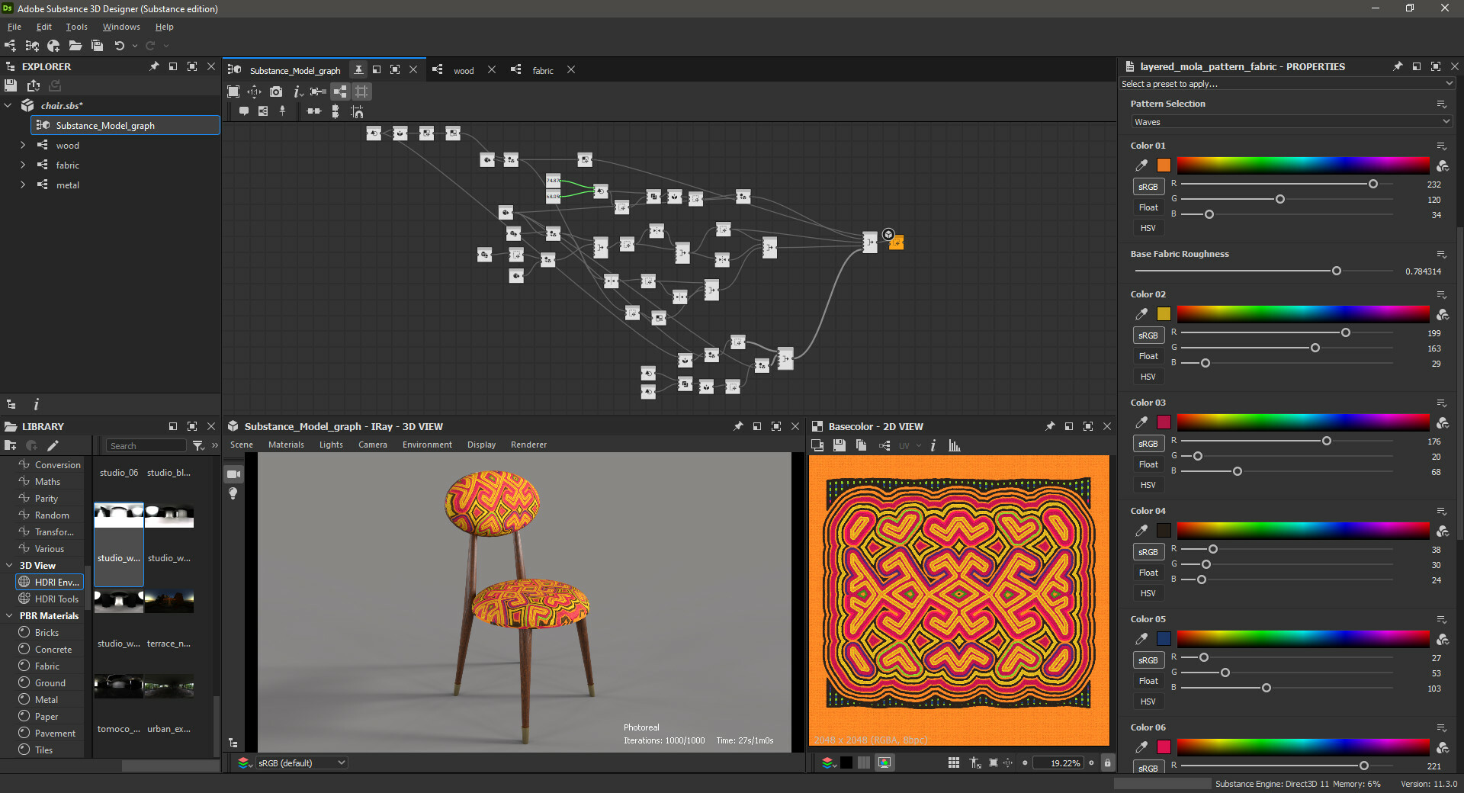Click the HSV button under Color 05
The height and width of the screenshot is (793, 1464).
[x=1148, y=701]
